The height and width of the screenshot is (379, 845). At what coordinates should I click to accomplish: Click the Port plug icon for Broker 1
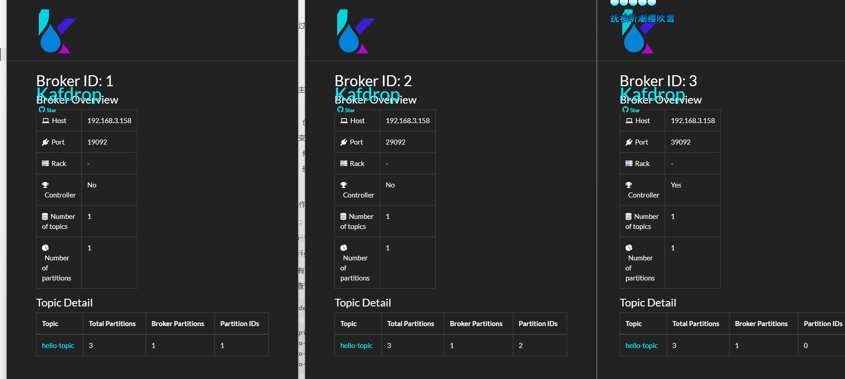tap(46, 142)
